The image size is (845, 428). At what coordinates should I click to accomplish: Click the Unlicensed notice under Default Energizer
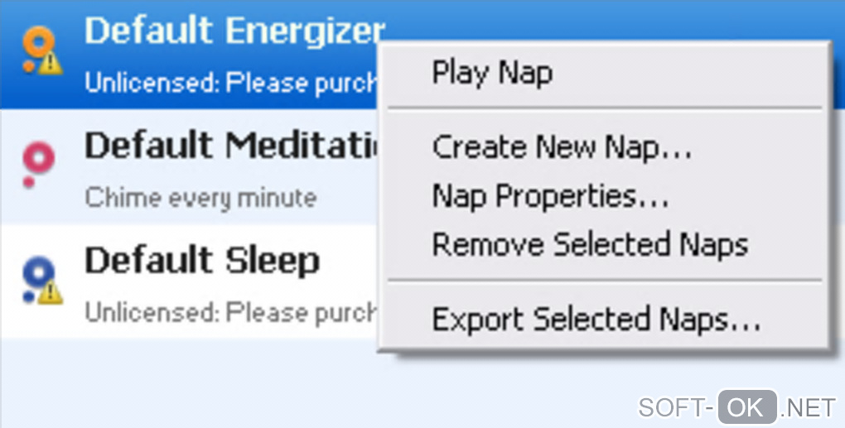click(230, 83)
